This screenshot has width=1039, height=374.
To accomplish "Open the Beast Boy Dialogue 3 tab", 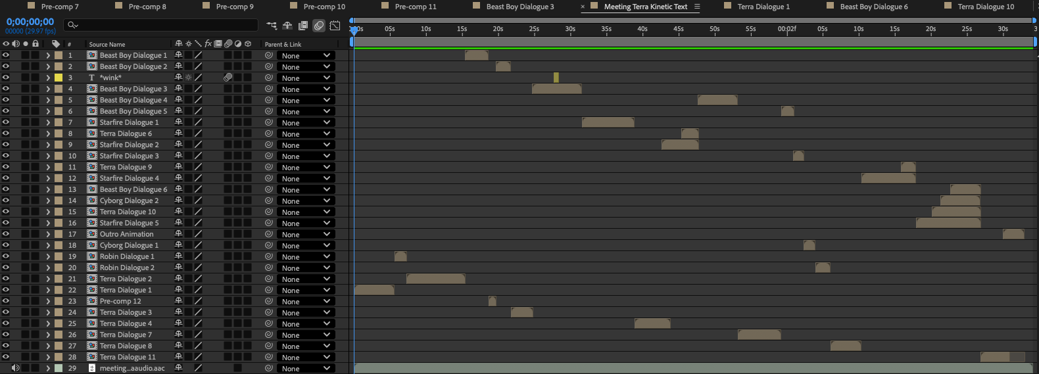I will [520, 7].
